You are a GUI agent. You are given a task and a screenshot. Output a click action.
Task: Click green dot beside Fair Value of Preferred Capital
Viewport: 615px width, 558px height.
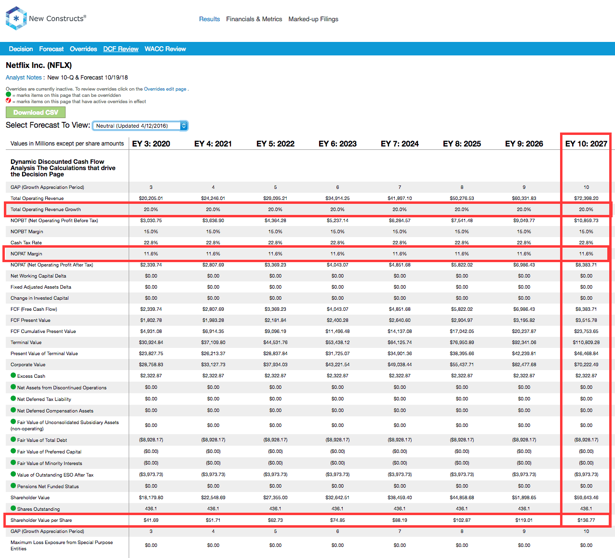[x=13, y=451]
